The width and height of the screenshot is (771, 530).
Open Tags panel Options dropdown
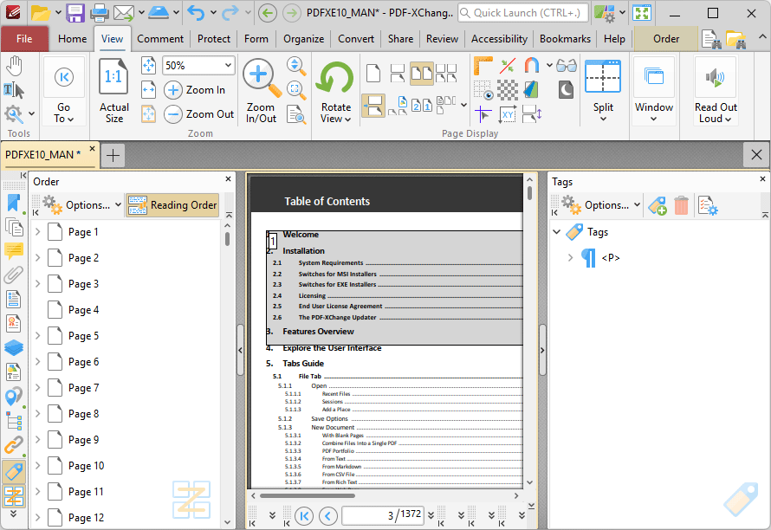click(x=601, y=205)
